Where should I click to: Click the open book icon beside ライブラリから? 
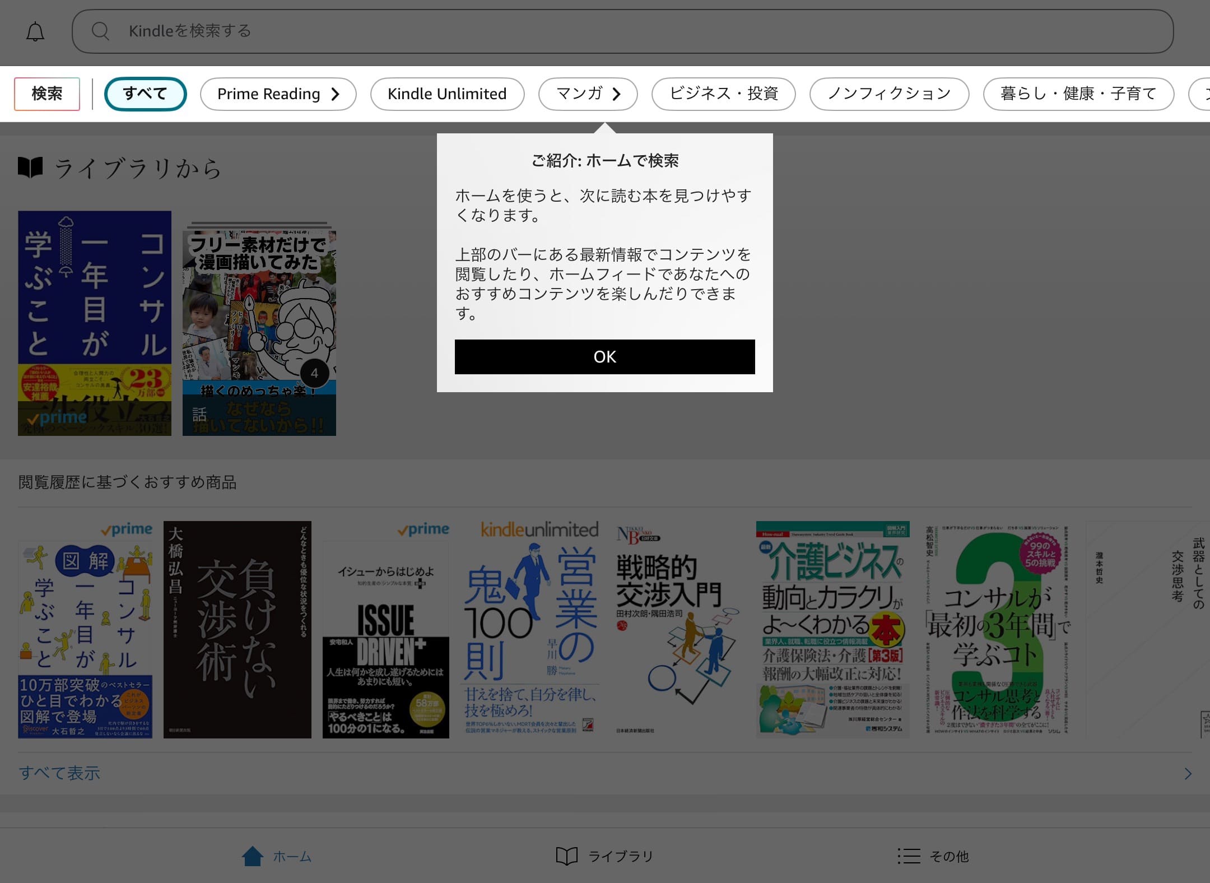pos(31,167)
